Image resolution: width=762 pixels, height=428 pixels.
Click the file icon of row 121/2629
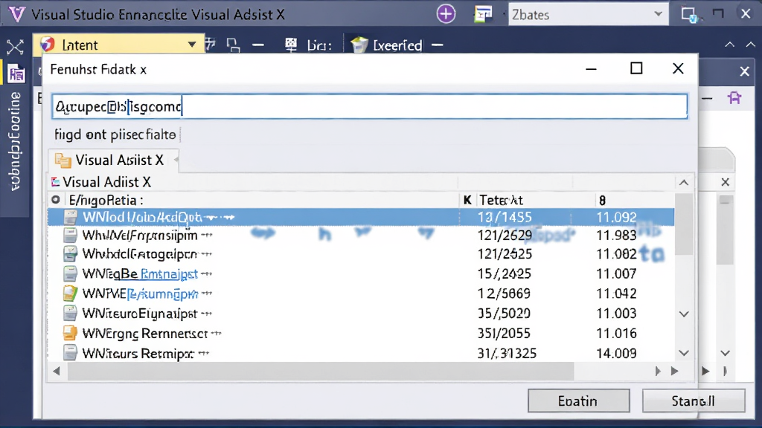(x=70, y=236)
